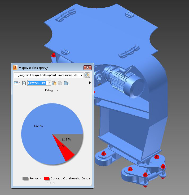The image size is (189, 195).
Task: Click the cubes icon with orange block
Action: (x=54, y=83)
